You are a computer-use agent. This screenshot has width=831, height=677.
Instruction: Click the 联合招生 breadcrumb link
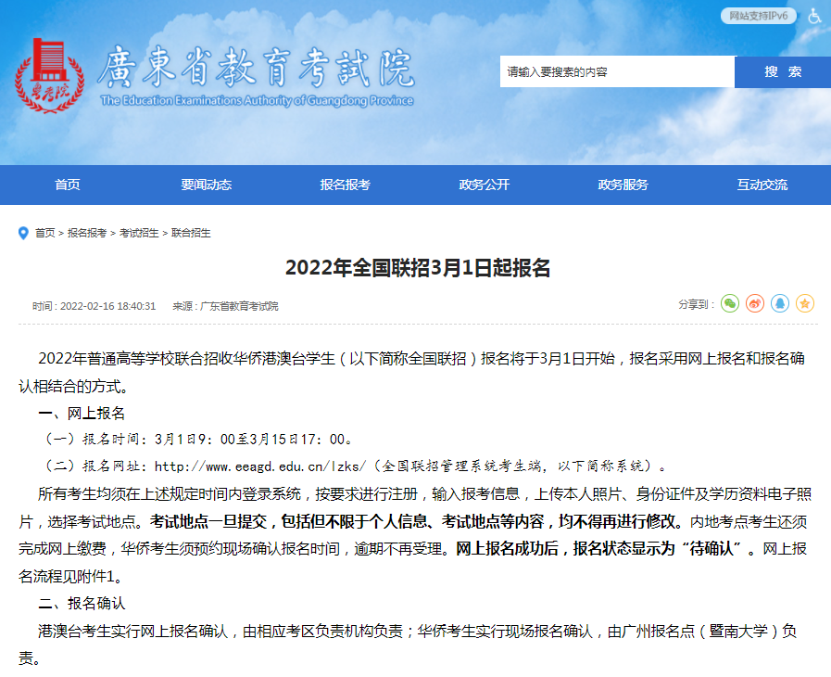click(191, 233)
